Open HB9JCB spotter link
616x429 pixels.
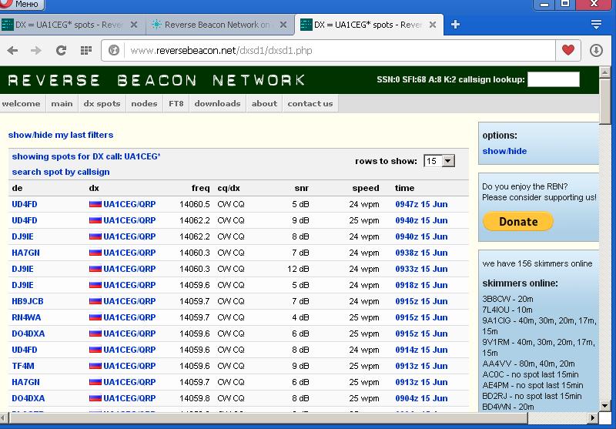[x=28, y=301]
